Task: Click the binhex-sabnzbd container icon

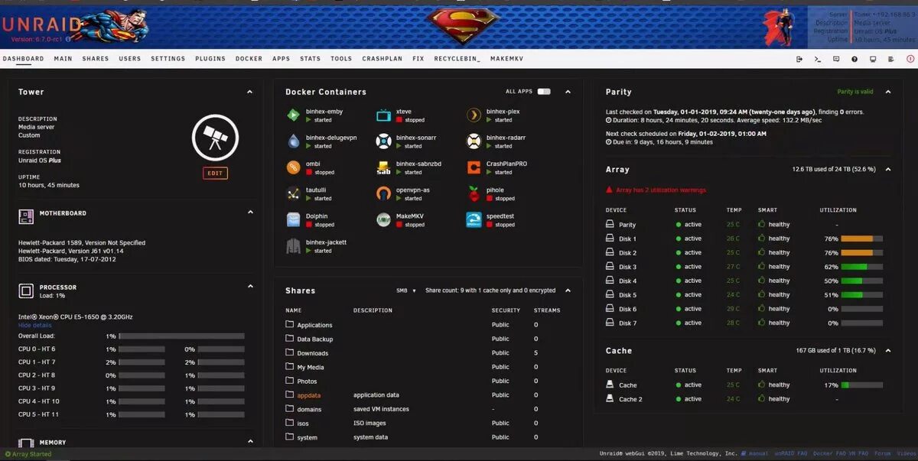Action: [x=383, y=167]
